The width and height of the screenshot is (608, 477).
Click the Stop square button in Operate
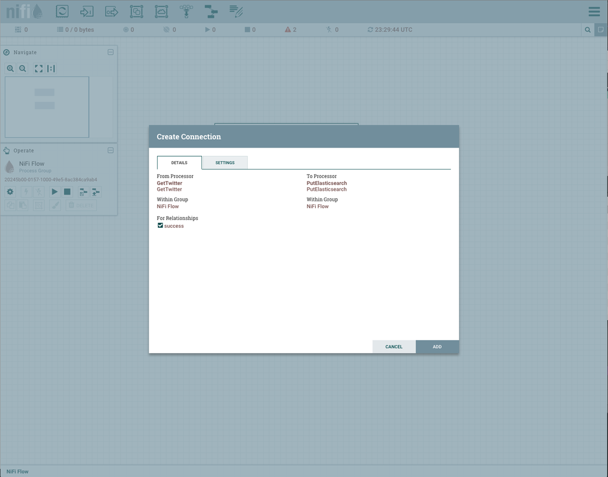point(67,191)
